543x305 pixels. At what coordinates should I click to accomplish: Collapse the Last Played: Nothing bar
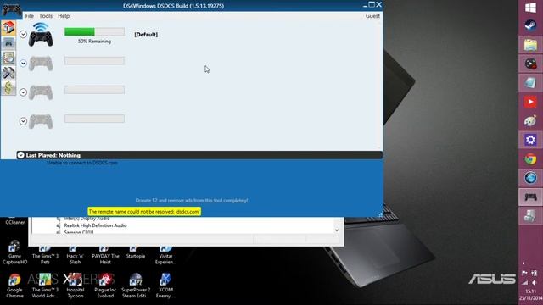20,155
